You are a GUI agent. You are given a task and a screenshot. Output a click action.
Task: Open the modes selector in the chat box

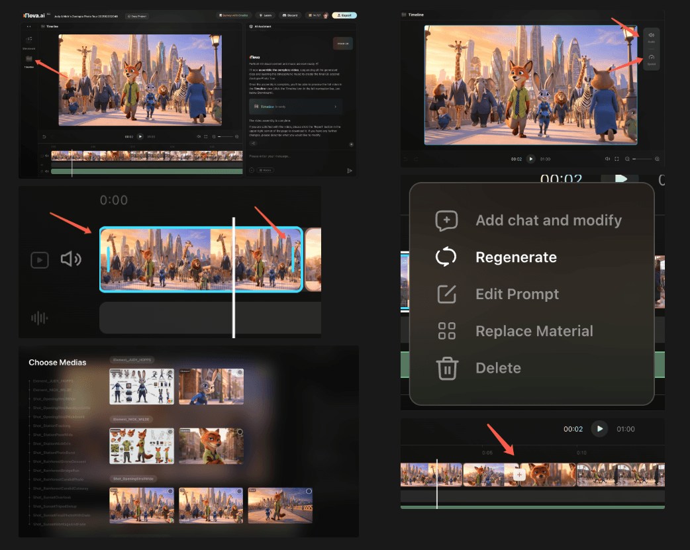pyautogui.click(x=266, y=170)
